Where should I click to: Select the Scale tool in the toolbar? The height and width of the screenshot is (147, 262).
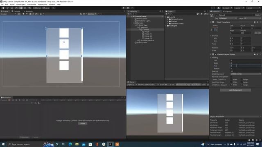[x=16, y=8]
